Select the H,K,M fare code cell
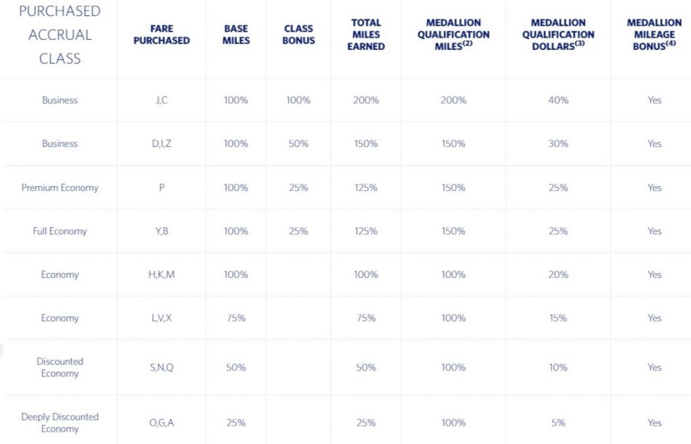691x444 pixels. pyautogui.click(x=161, y=275)
